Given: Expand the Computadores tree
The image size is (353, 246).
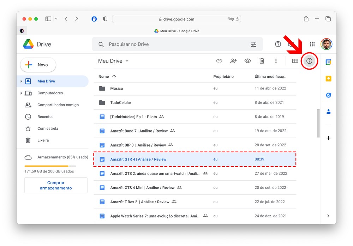Looking at the screenshot, I should 21,93.
